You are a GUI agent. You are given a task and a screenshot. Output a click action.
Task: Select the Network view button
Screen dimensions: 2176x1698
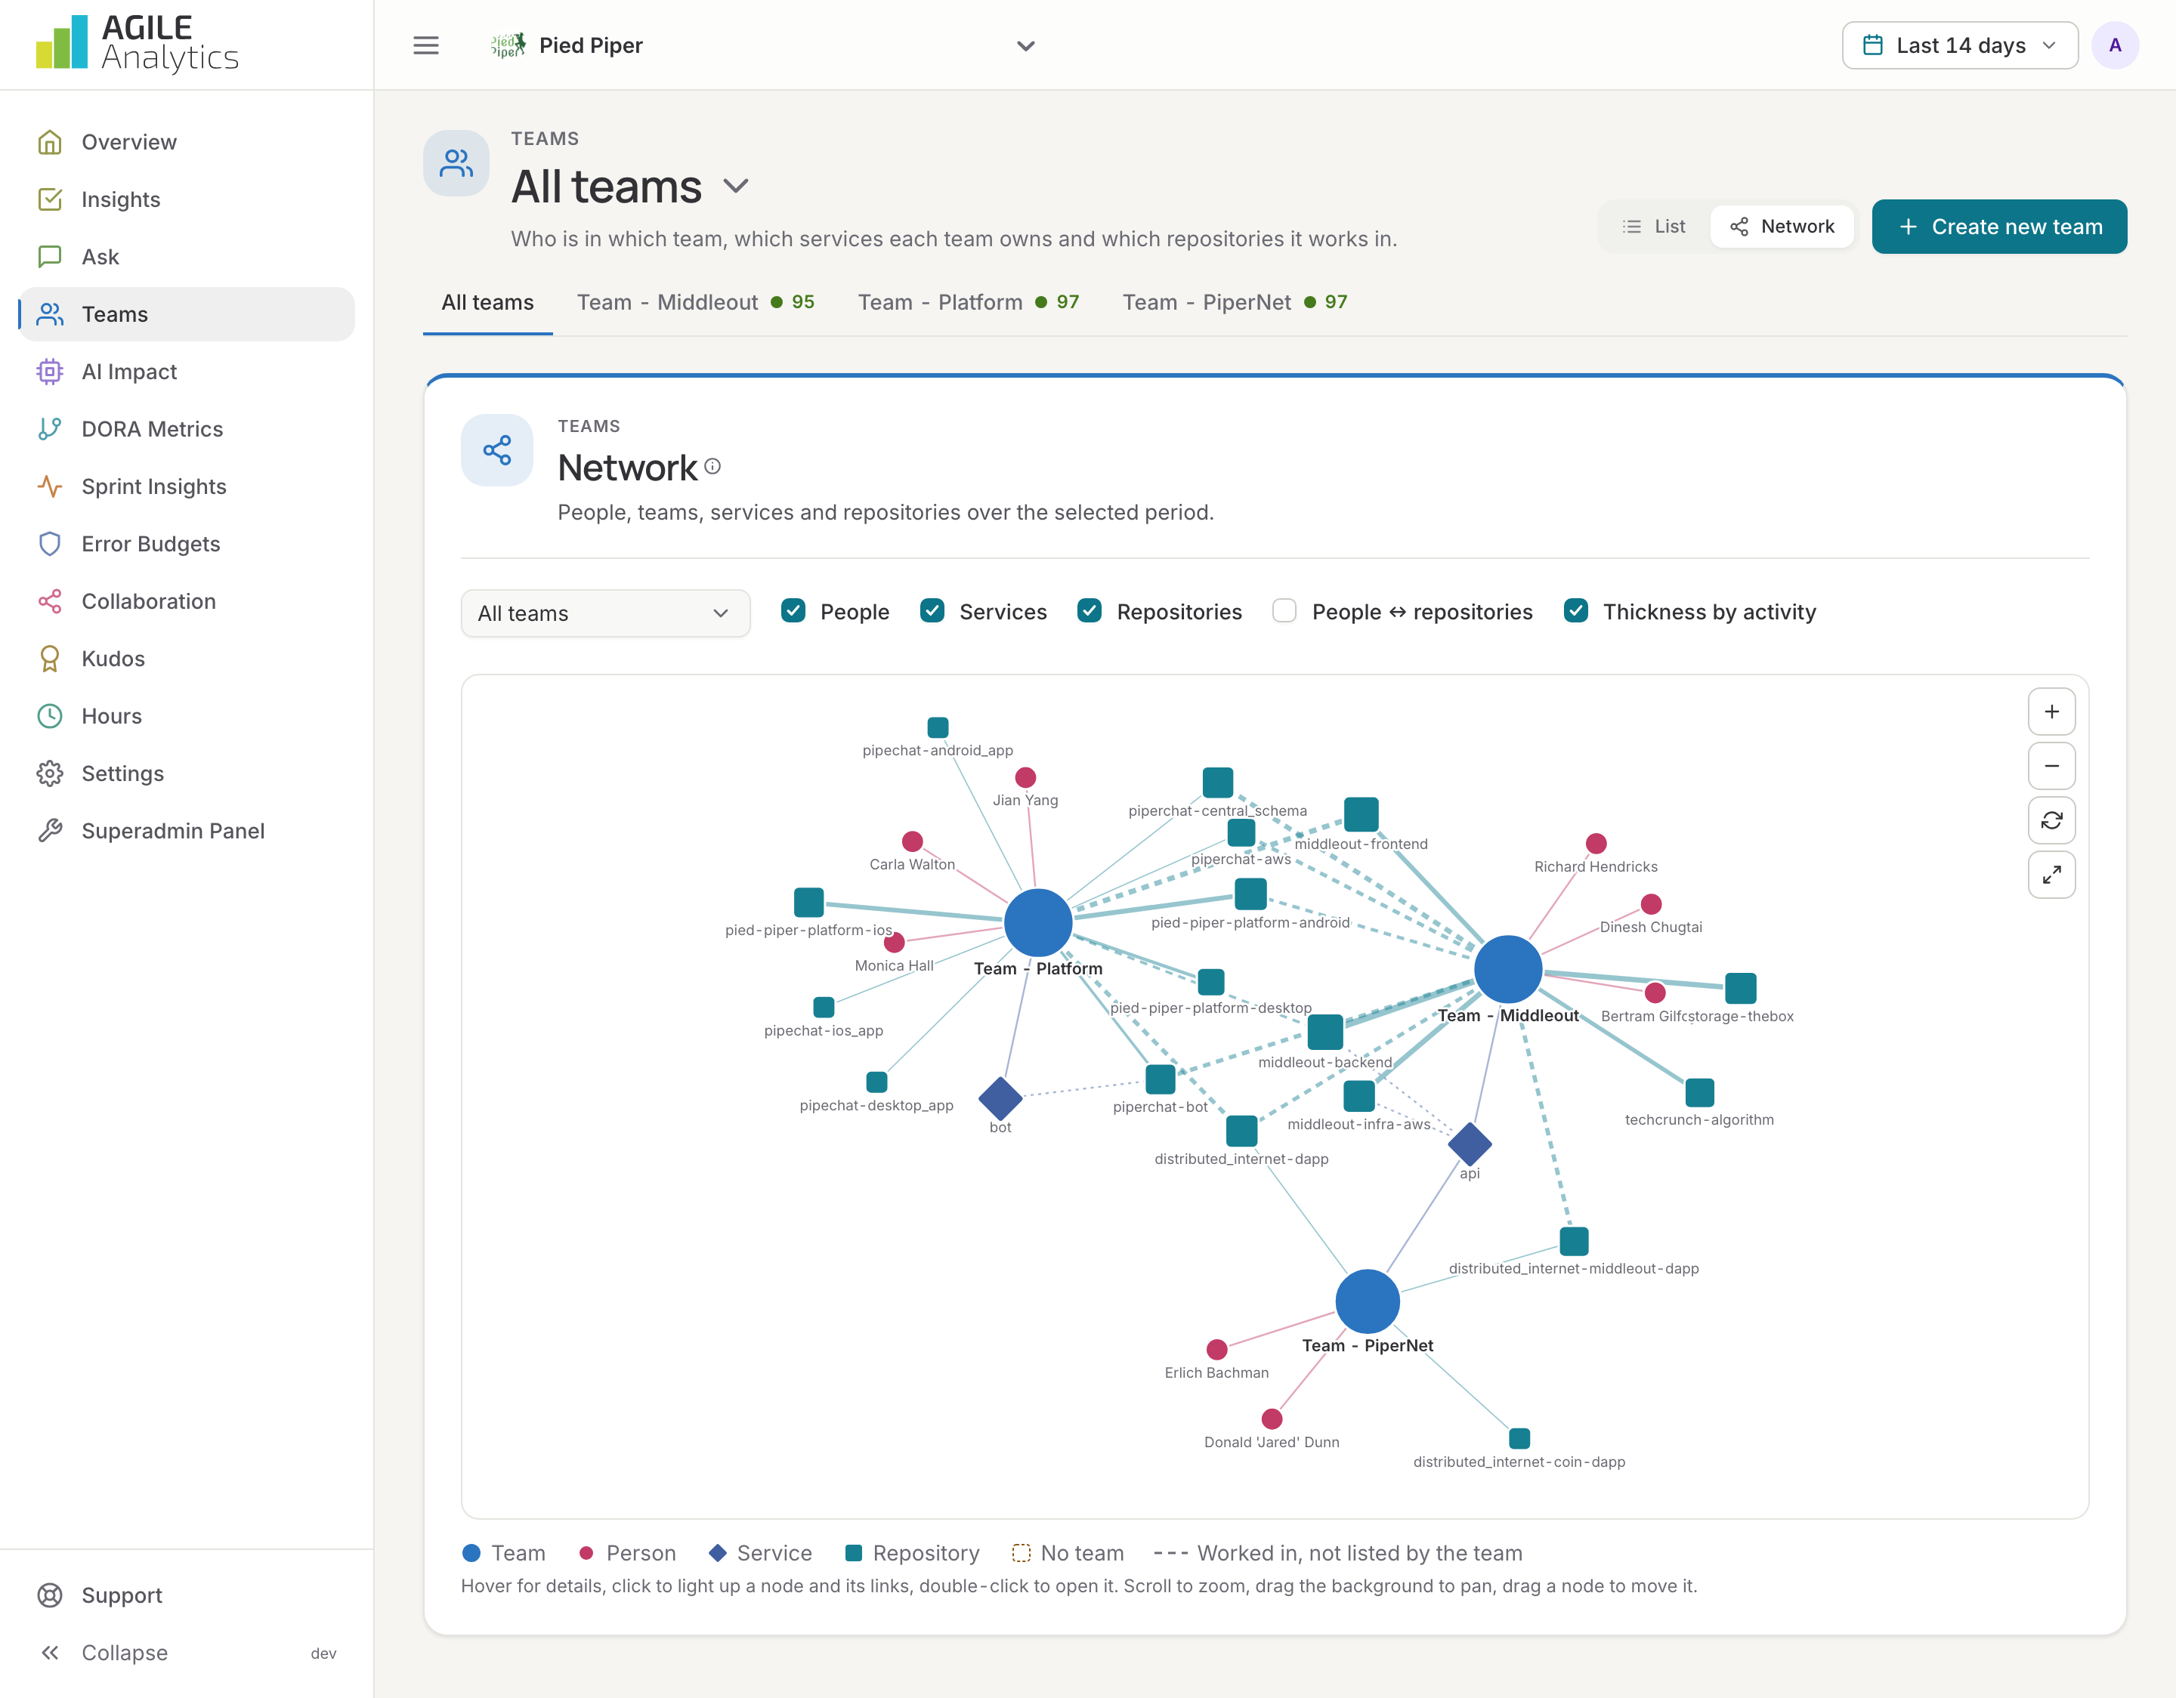click(1782, 227)
